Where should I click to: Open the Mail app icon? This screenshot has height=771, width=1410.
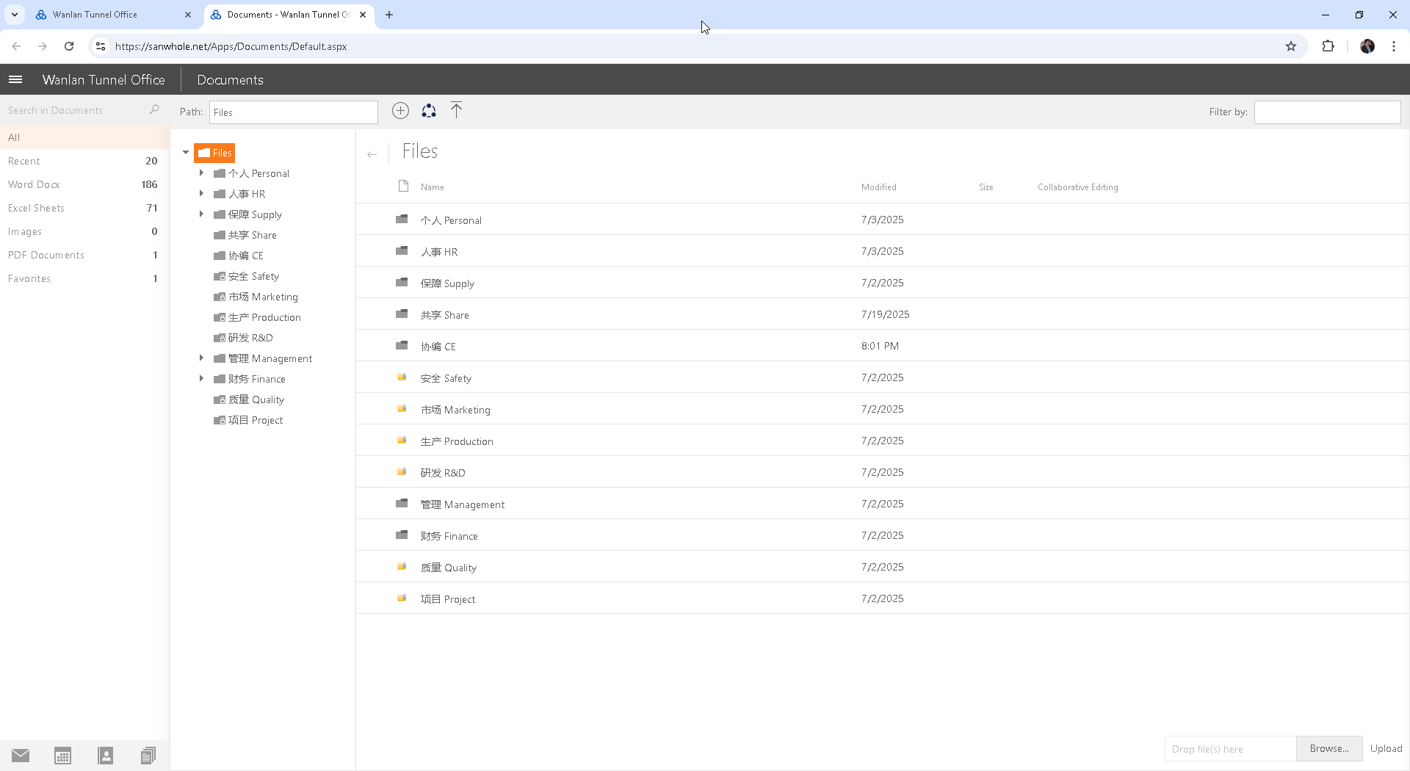pyautogui.click(x=21, y=756)
